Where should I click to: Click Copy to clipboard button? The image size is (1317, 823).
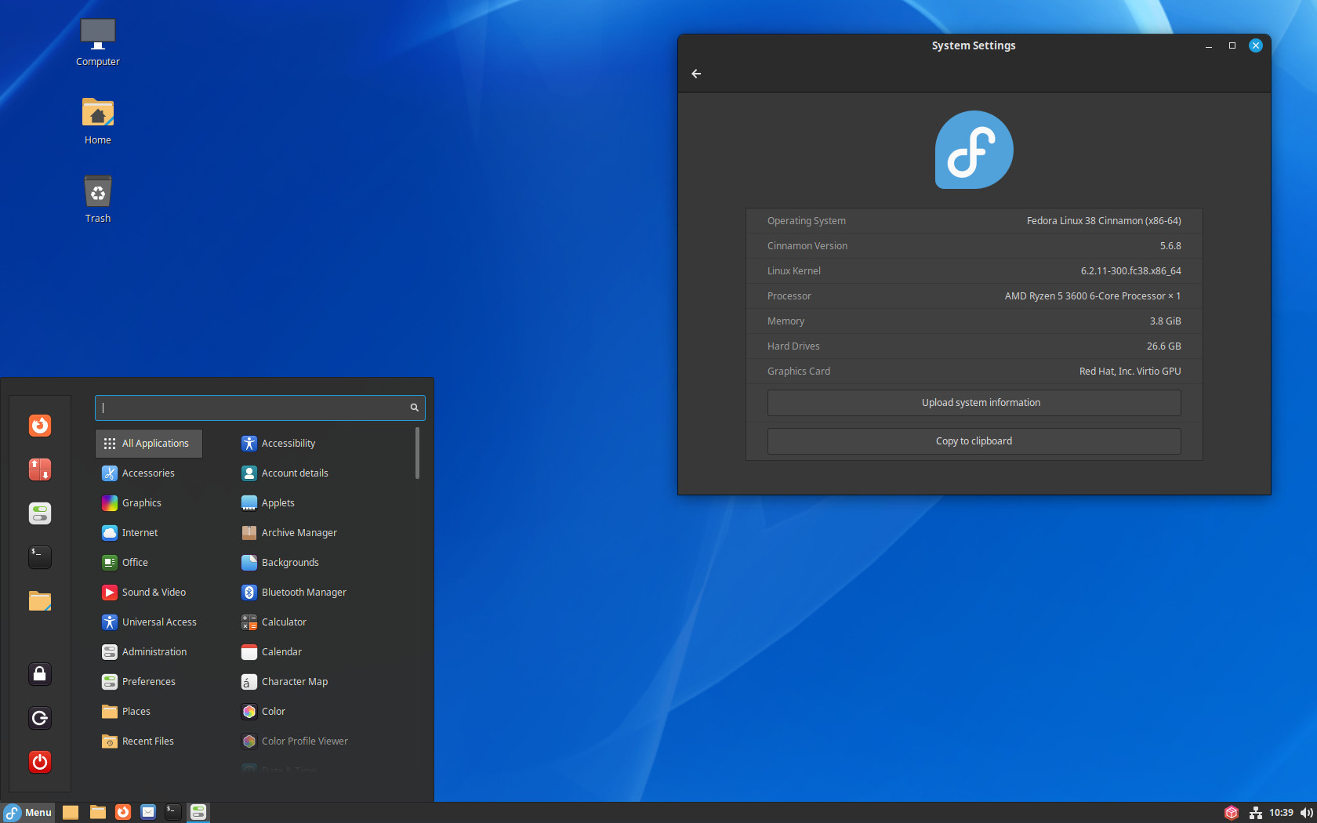tap(974, 441)
